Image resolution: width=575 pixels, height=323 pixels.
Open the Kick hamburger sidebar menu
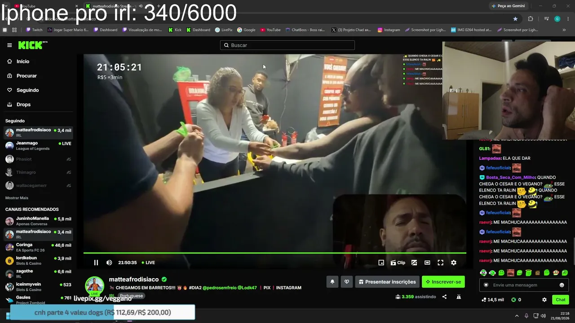click(9, 45)
